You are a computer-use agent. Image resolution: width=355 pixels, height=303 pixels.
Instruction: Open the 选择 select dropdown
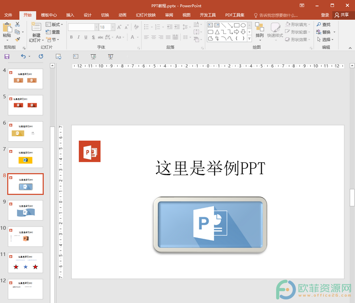(x=325, y=39)
